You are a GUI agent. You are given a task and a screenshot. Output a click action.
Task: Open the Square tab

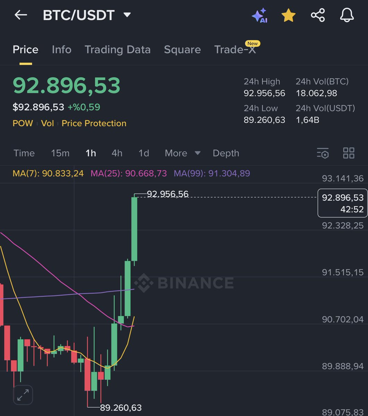[x=182, y=50]
